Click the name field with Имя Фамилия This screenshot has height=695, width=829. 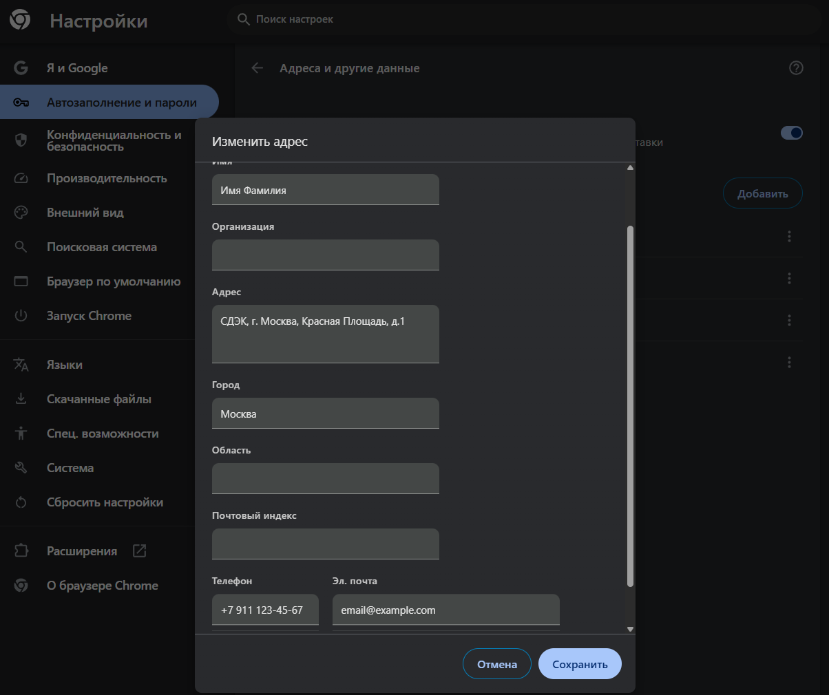pos(326,190)
